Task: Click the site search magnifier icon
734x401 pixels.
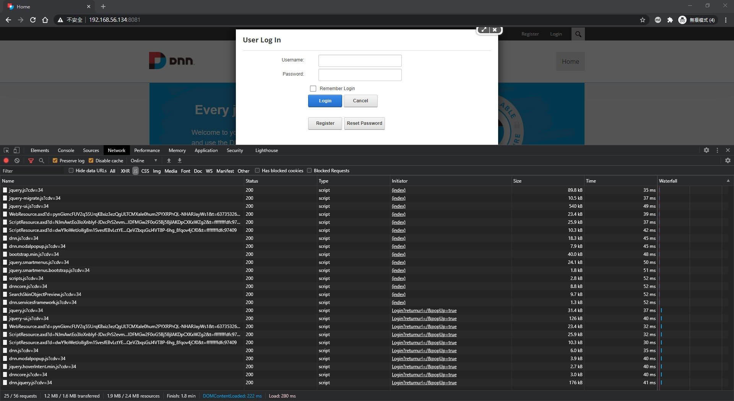Action: click(578, 34)
